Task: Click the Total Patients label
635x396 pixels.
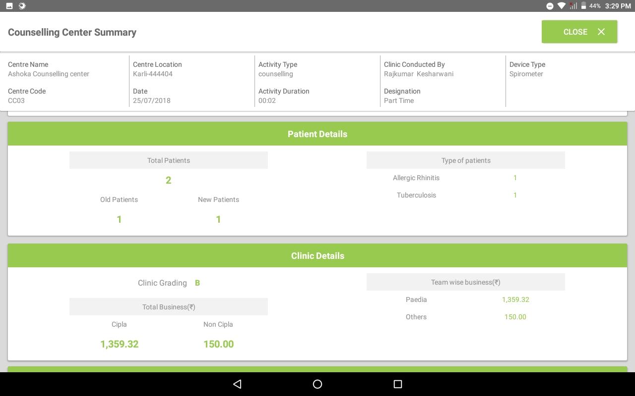Action: coord(169,160)
